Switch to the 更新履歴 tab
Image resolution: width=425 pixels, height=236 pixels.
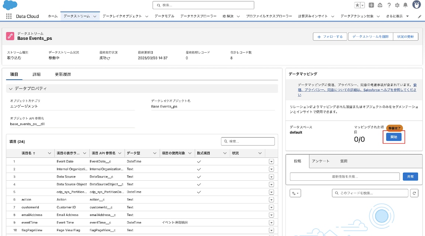[63, 74]
